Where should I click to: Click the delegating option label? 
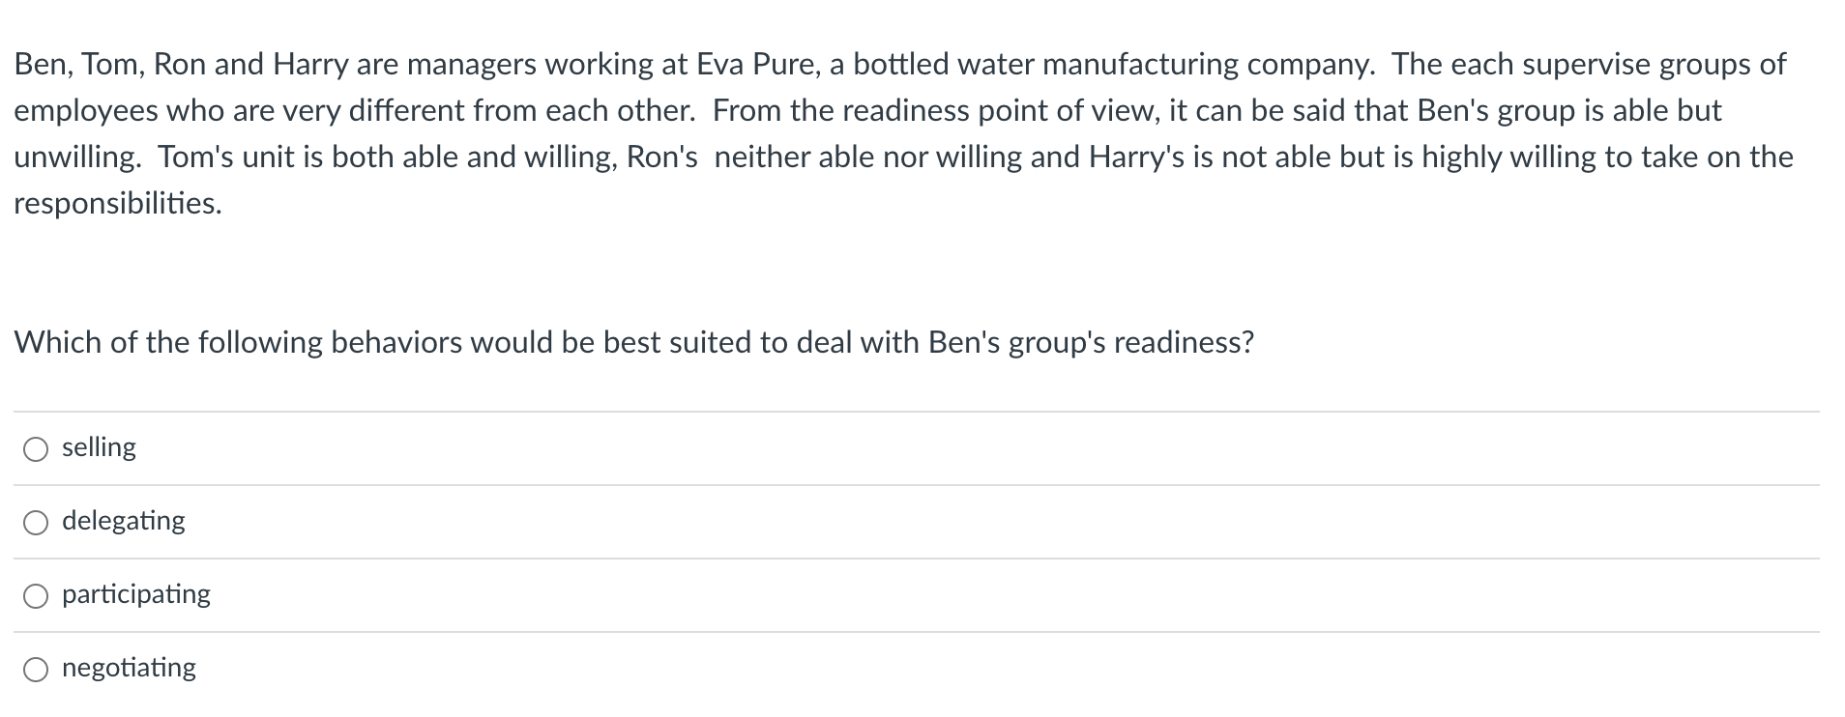click(x=122, y=520)
